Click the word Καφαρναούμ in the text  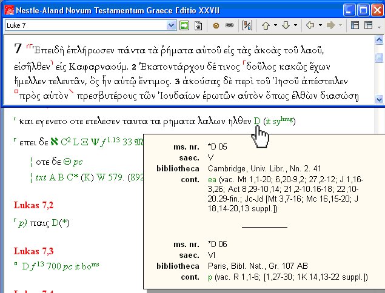(98, 67)
